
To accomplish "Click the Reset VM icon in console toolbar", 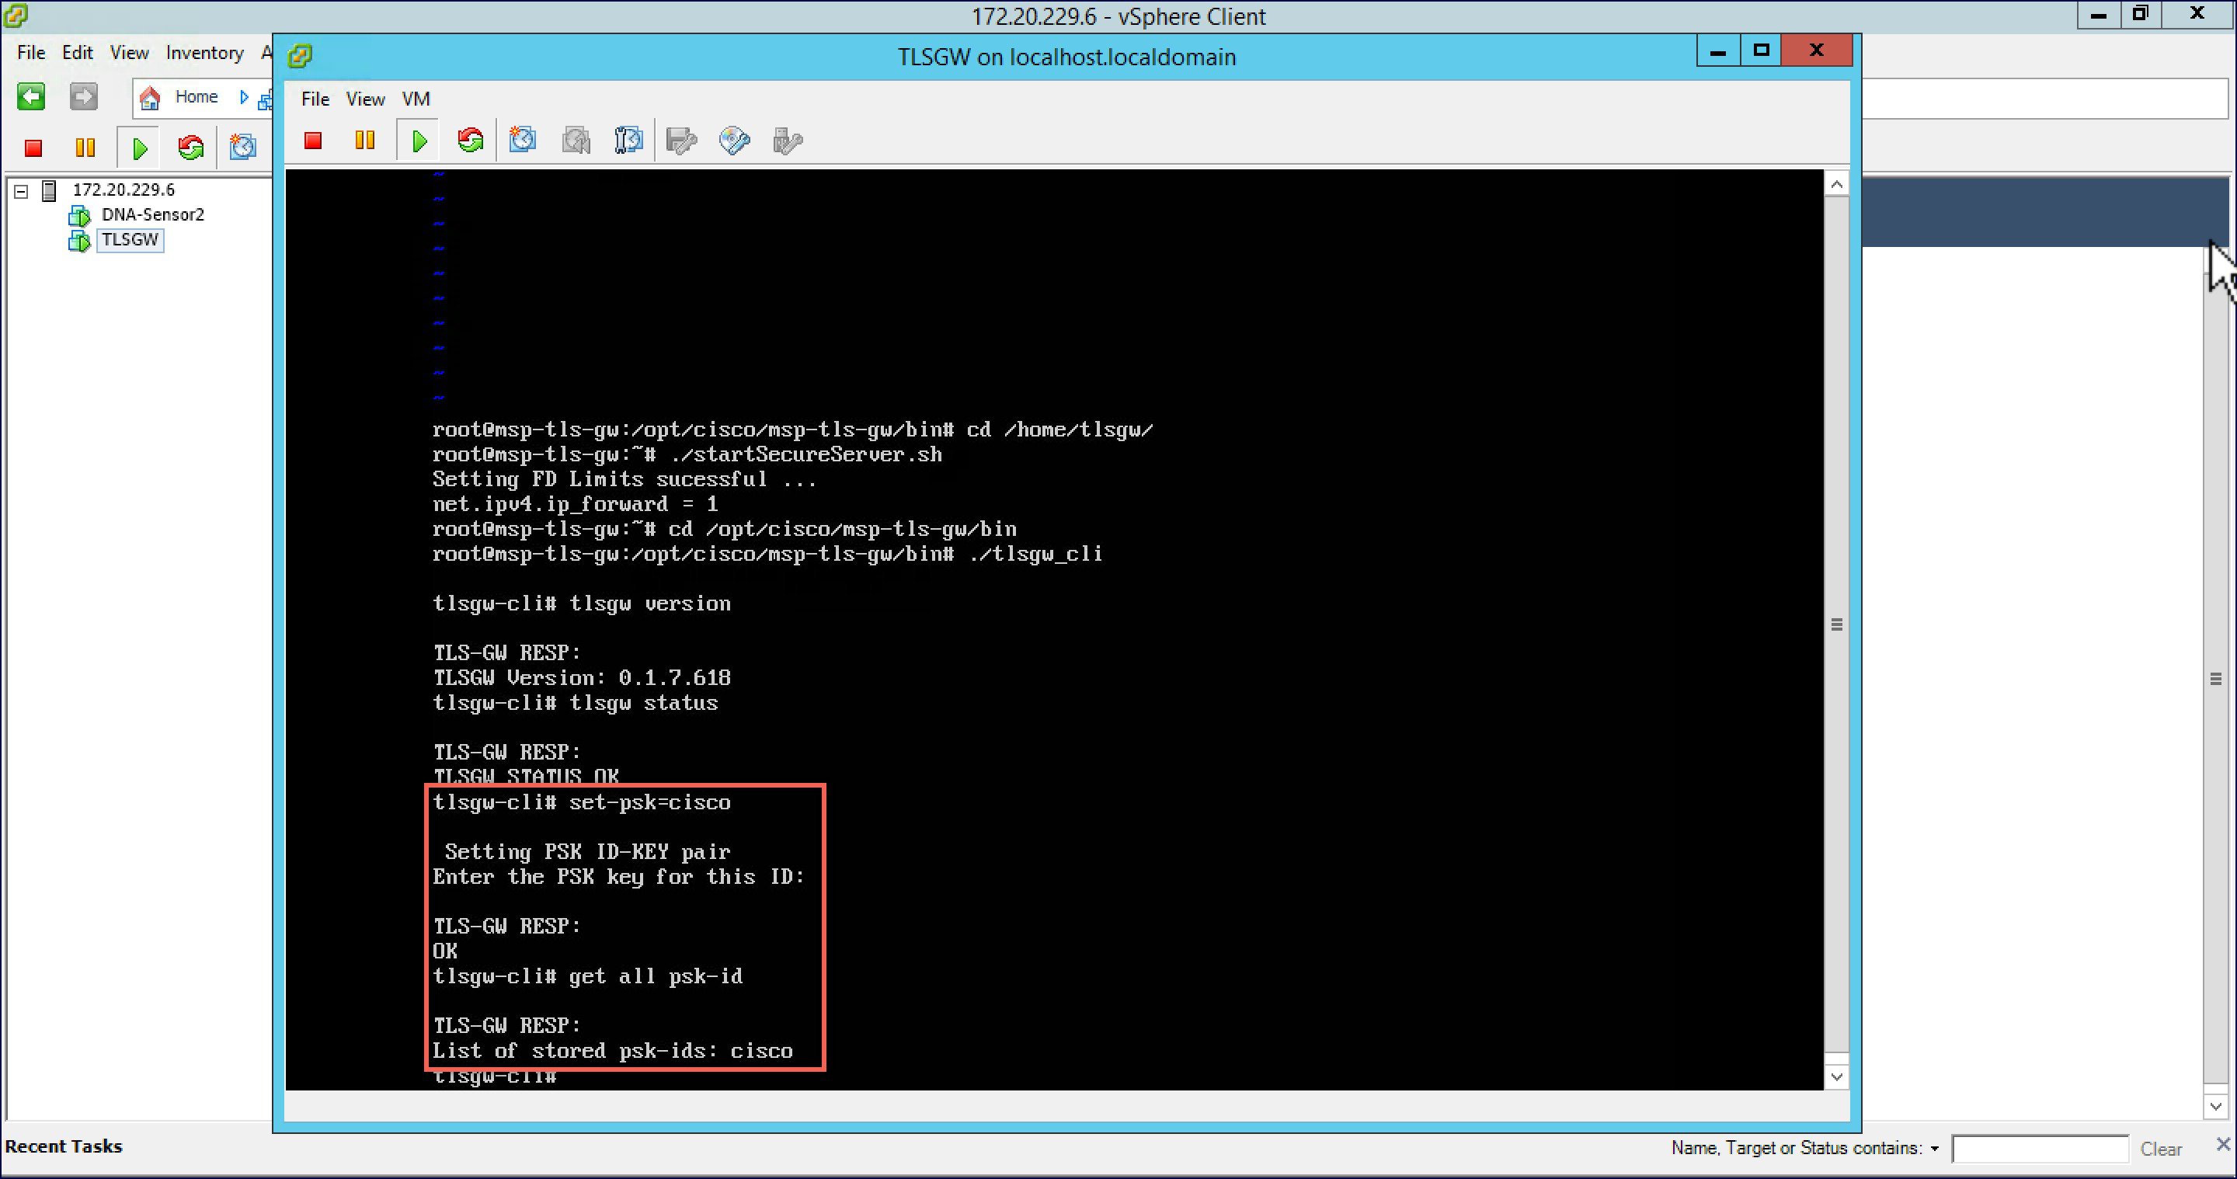I will point(471,141).
